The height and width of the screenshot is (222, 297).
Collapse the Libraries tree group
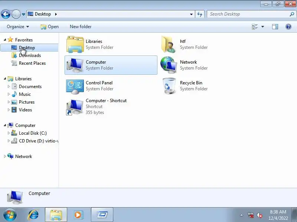(5, 78)
